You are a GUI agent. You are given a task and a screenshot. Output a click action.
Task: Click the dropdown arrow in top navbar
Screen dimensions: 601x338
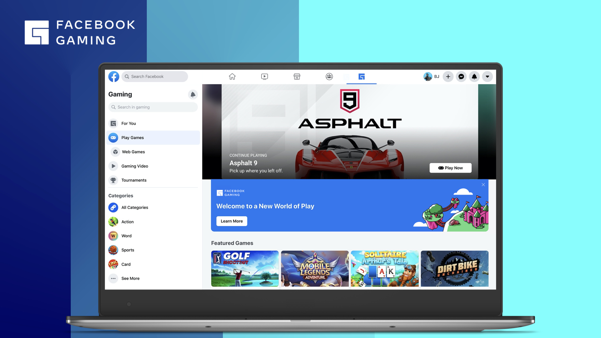(487, 76)
